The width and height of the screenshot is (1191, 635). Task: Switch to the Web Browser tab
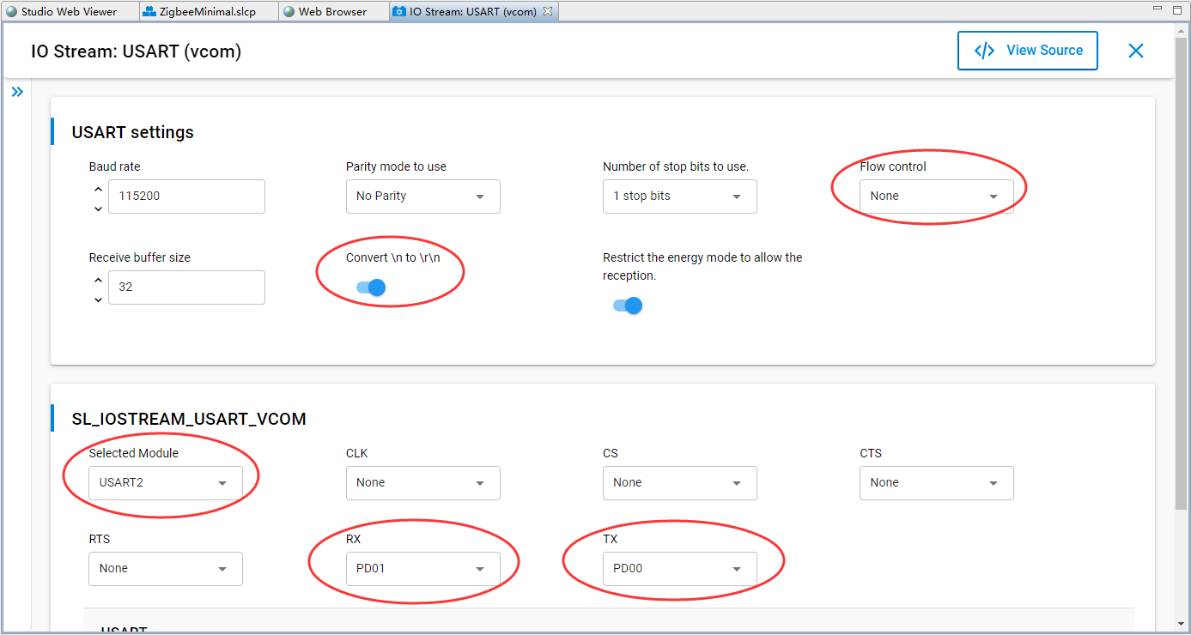(x=332, y=11)
